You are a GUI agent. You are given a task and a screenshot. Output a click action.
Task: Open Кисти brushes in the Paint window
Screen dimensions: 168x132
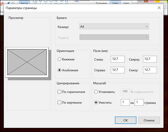click(24, 3)
